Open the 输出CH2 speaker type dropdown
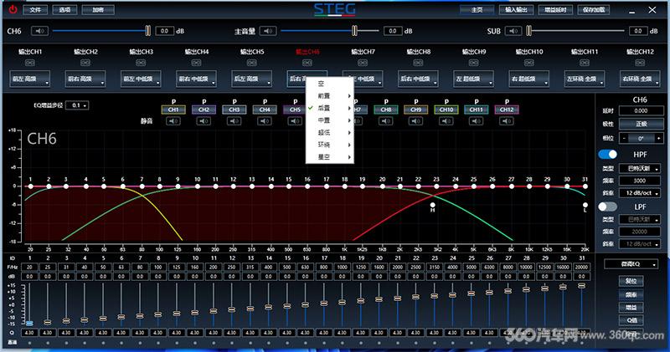670x352 pixels. click(85, 79)
